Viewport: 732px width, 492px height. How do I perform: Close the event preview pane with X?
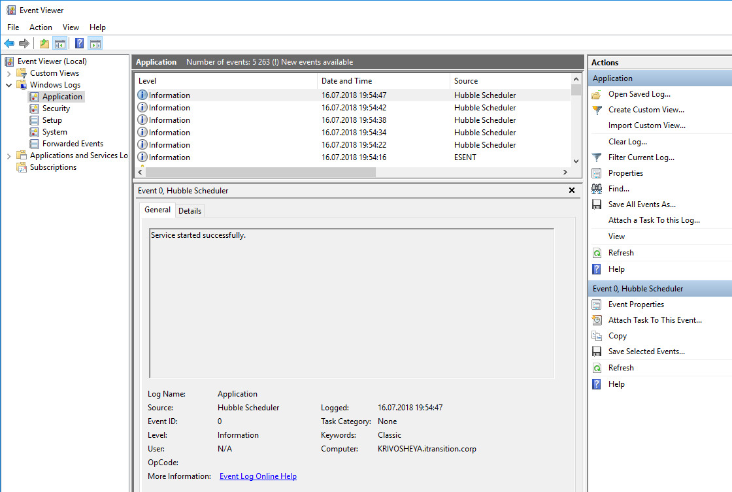click(572, 191)
